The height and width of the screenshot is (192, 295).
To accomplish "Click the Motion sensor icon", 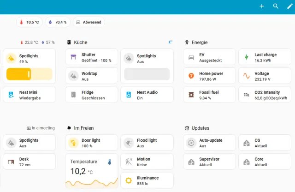I will (x=129, y=162).
